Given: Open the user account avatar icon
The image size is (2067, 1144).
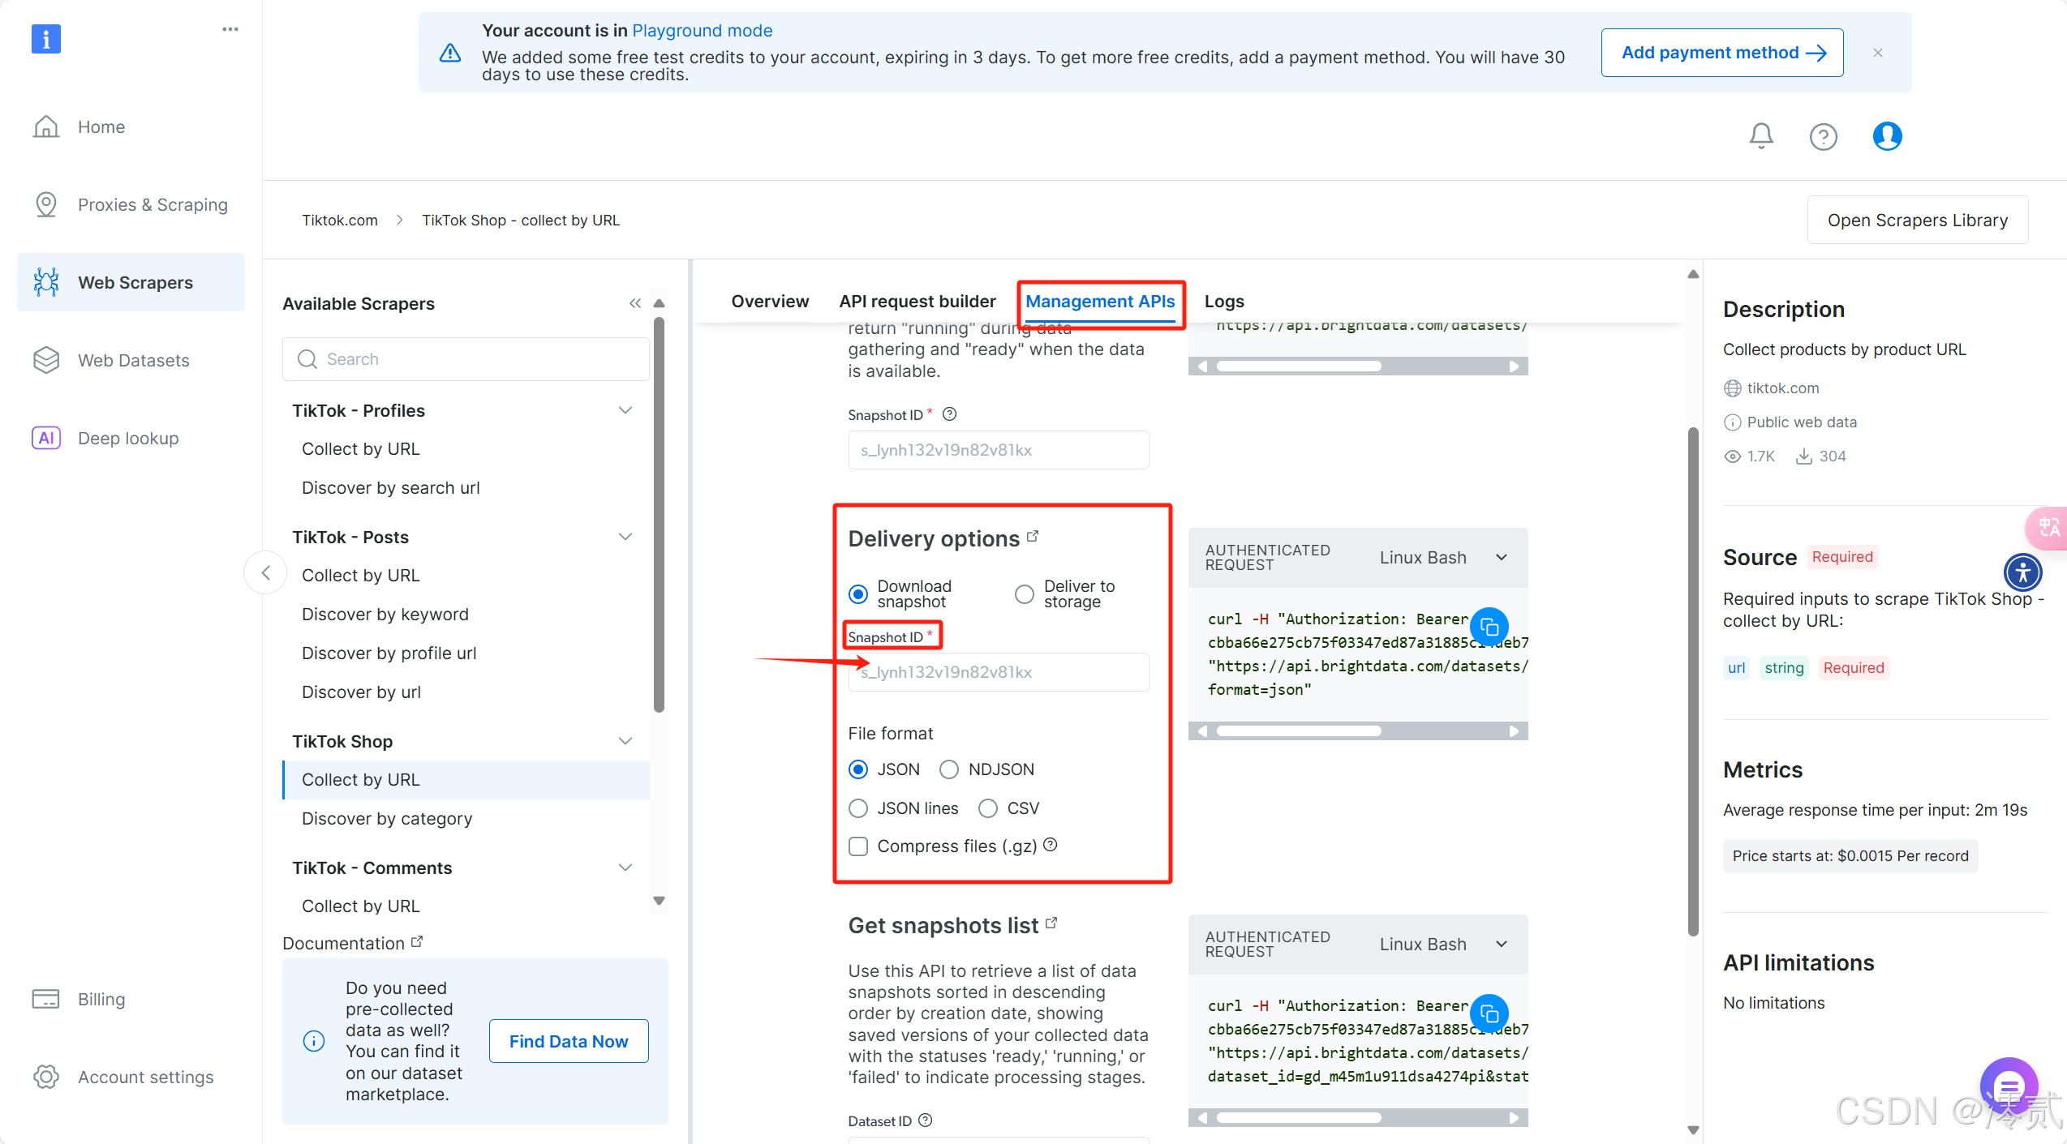Looking at the screenshot, I should point(1887,135).
